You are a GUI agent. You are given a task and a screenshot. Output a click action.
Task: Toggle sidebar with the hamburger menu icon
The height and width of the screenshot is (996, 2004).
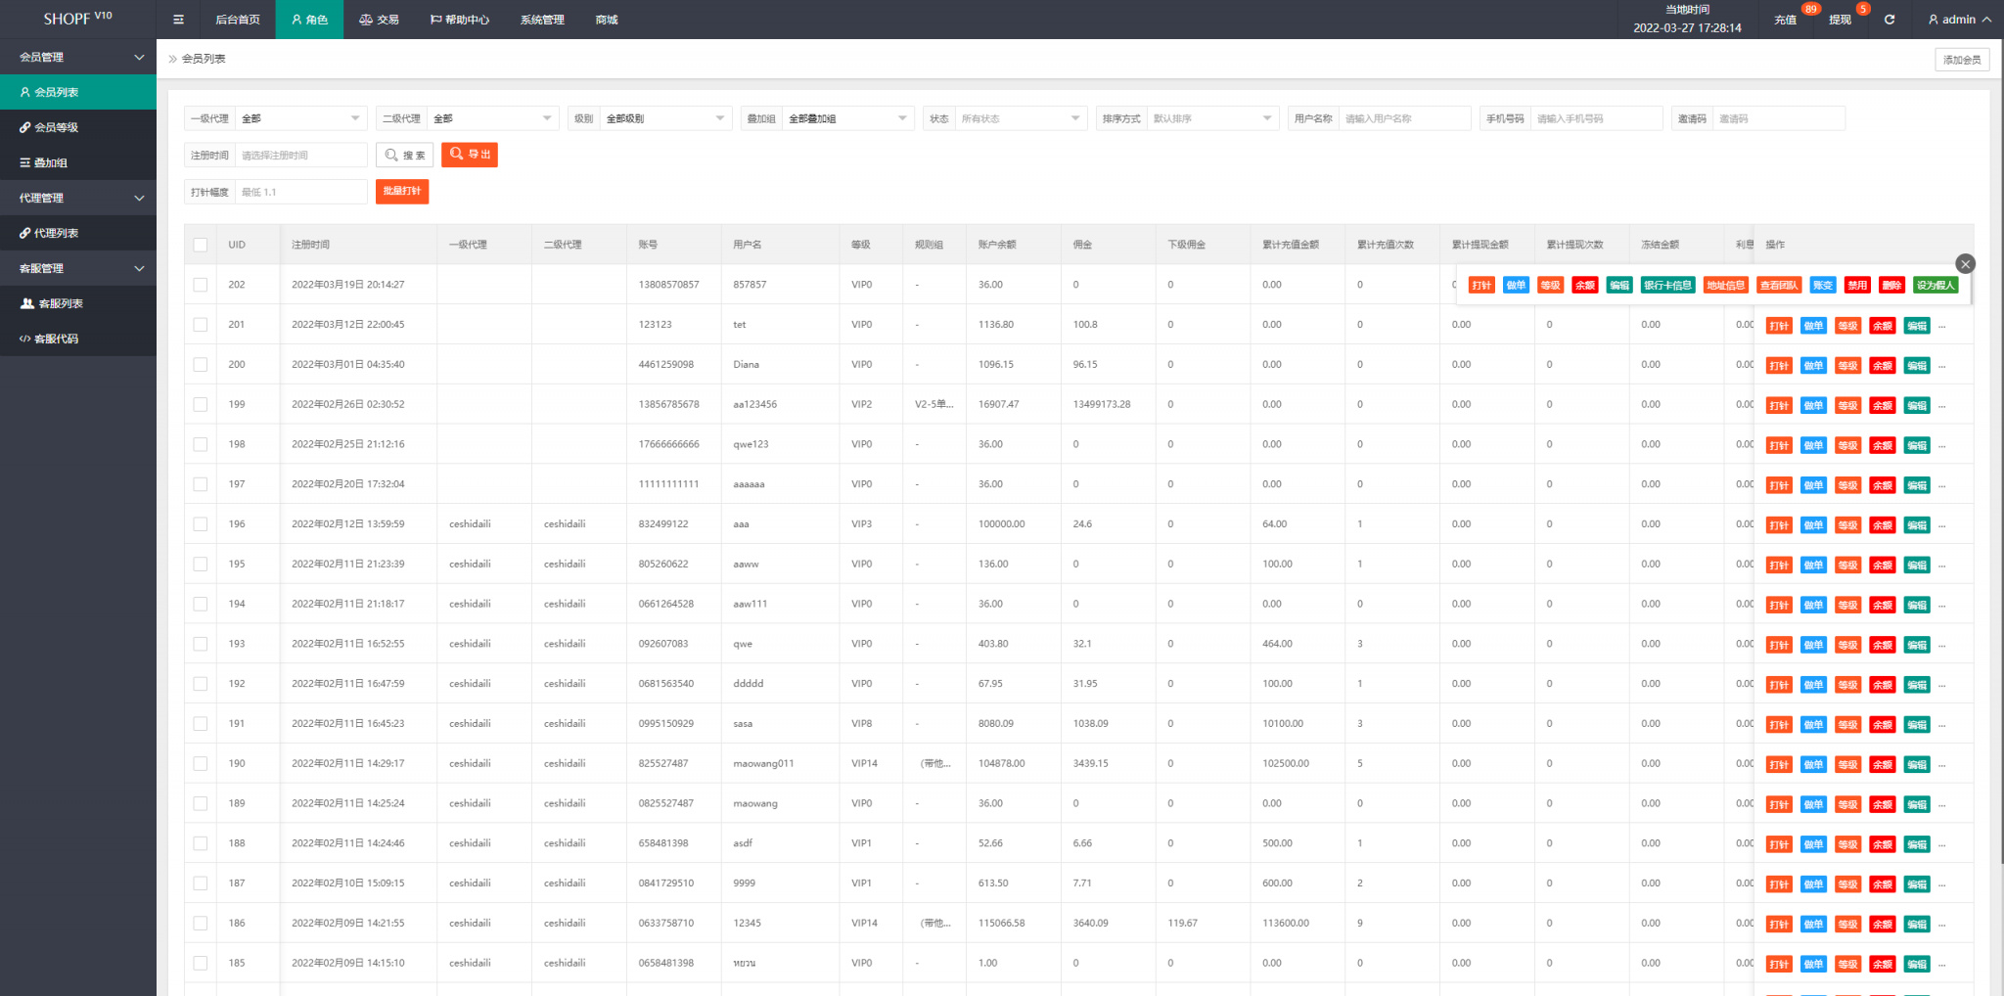[178, 20]
